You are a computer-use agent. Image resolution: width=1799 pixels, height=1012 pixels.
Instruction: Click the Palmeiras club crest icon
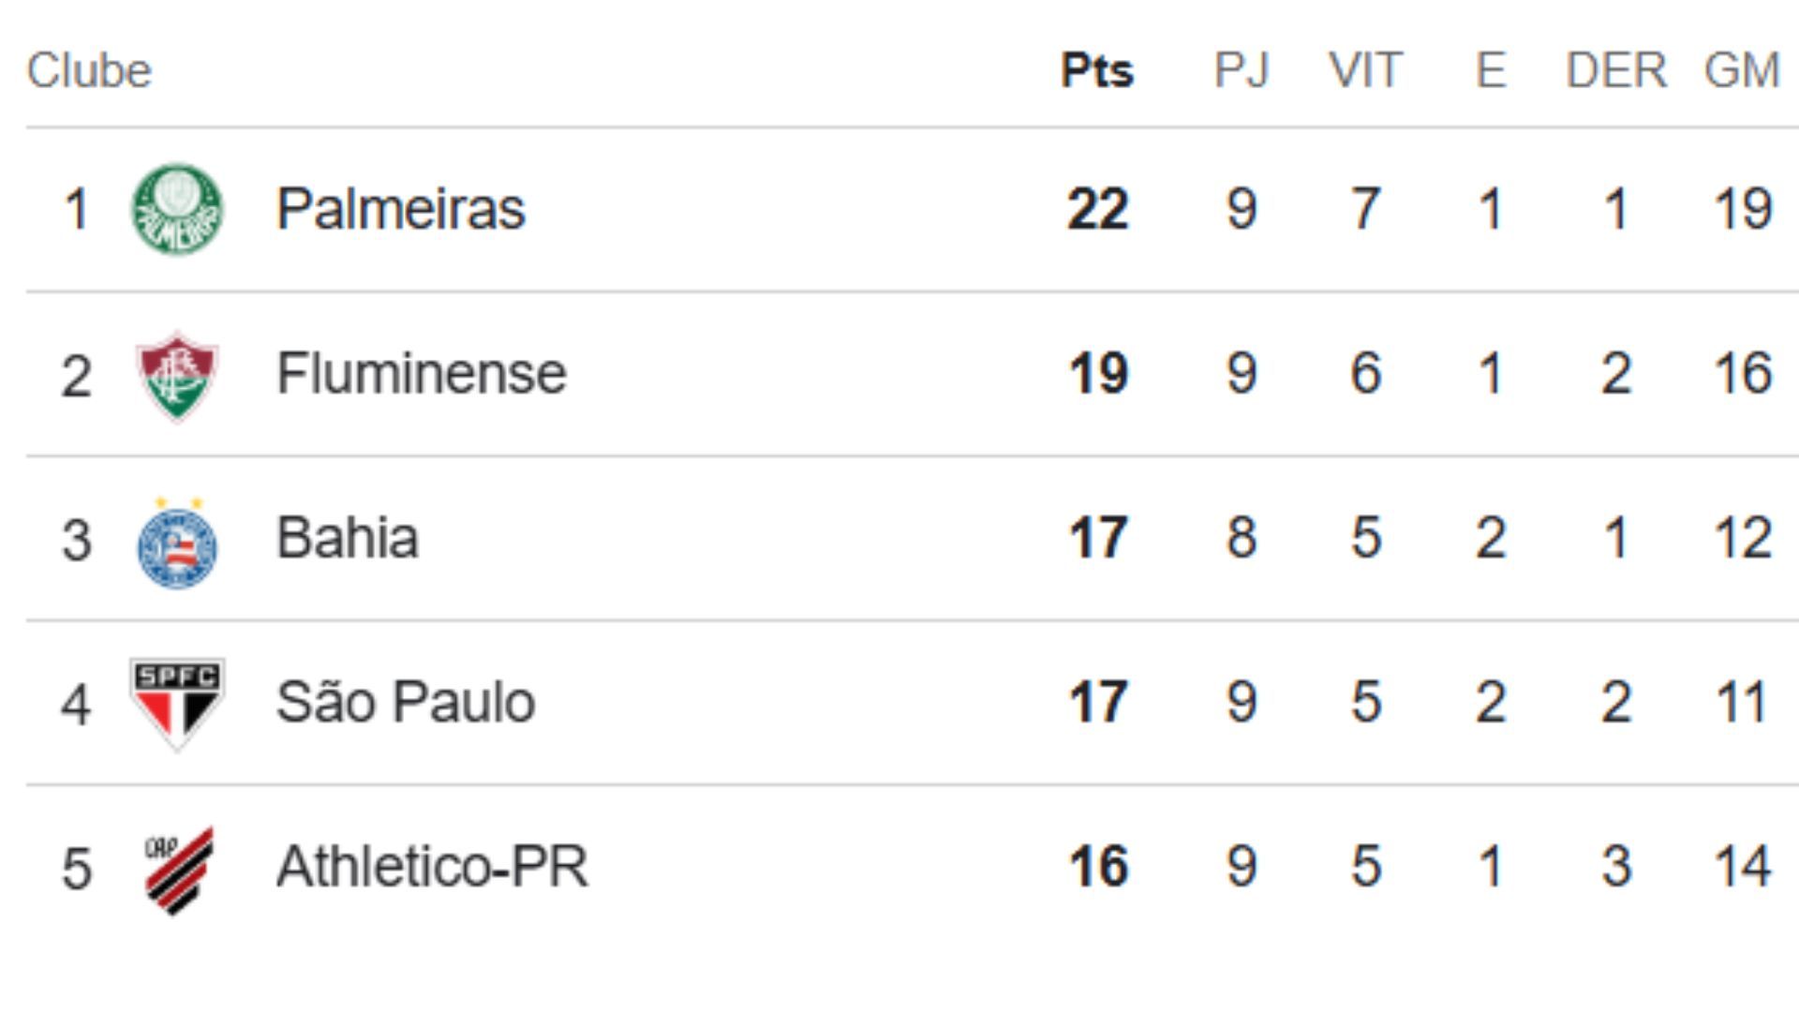tap(177, 209)
